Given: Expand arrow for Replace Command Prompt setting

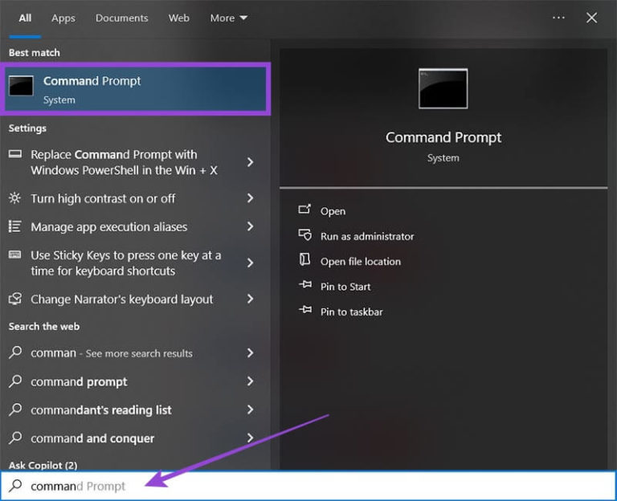Looking at the screenshot, I should [251, 162].
